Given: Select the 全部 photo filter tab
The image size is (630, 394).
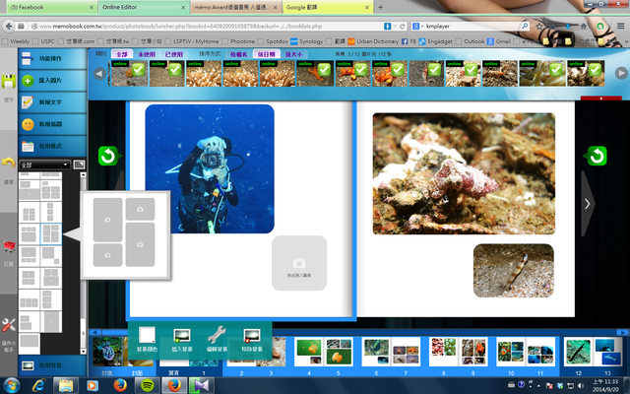Looking at the screenshot, I should coord(122,54).
